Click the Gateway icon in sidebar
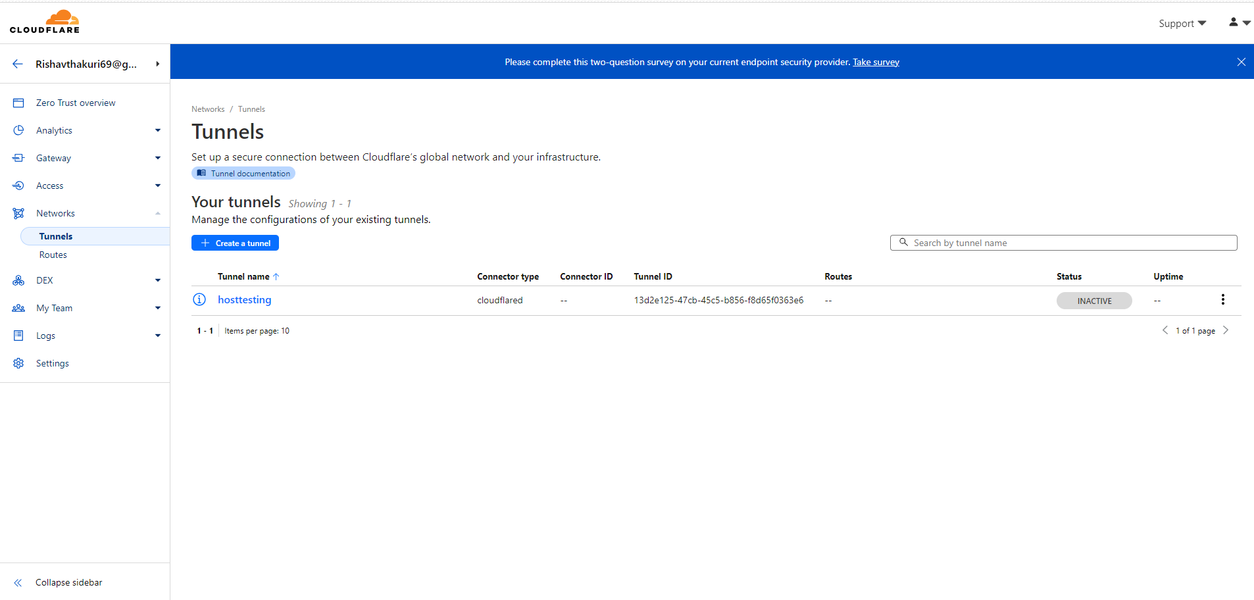Viewport: 1254px width, 600px height. (x=18, y=158)
